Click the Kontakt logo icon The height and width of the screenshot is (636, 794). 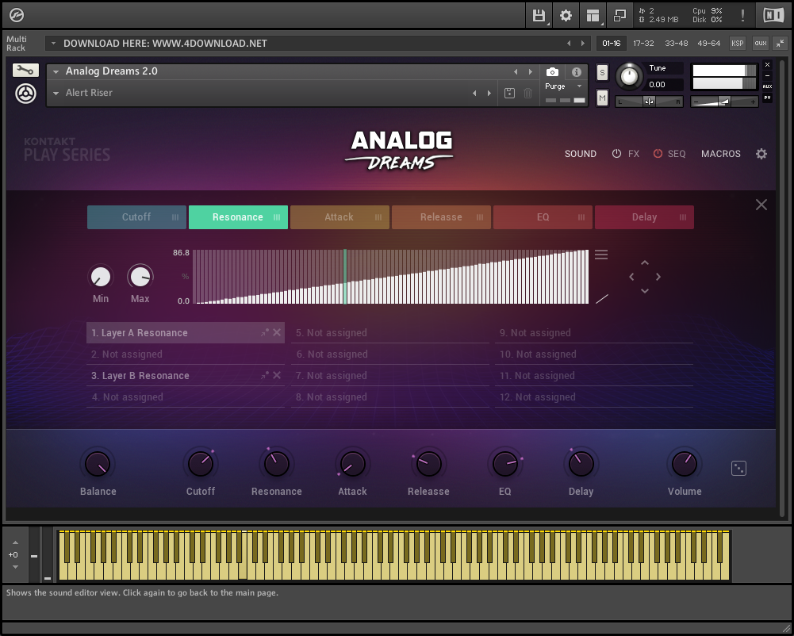(17, 15)
